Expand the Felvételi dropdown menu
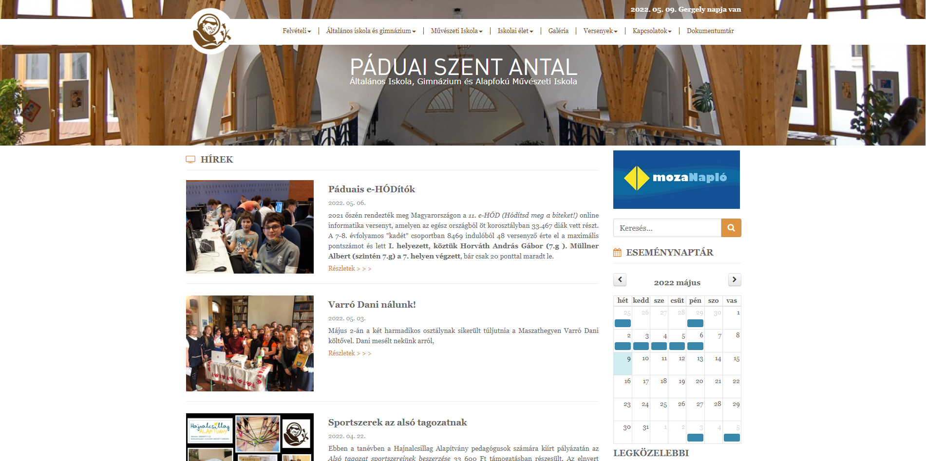Viewport: 926px width, 461px height. pos(296,31)
